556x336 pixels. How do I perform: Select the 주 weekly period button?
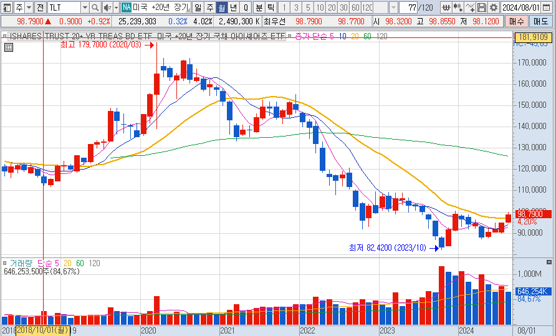pyautogui.click(x=210, y=7)
